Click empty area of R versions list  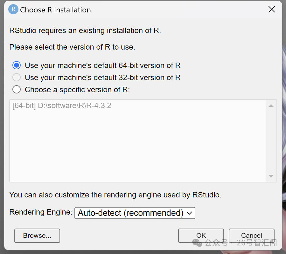[137, 146]
